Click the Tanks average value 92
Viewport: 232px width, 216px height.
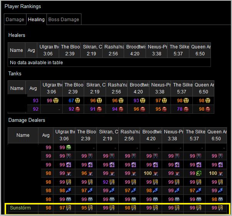36,109
